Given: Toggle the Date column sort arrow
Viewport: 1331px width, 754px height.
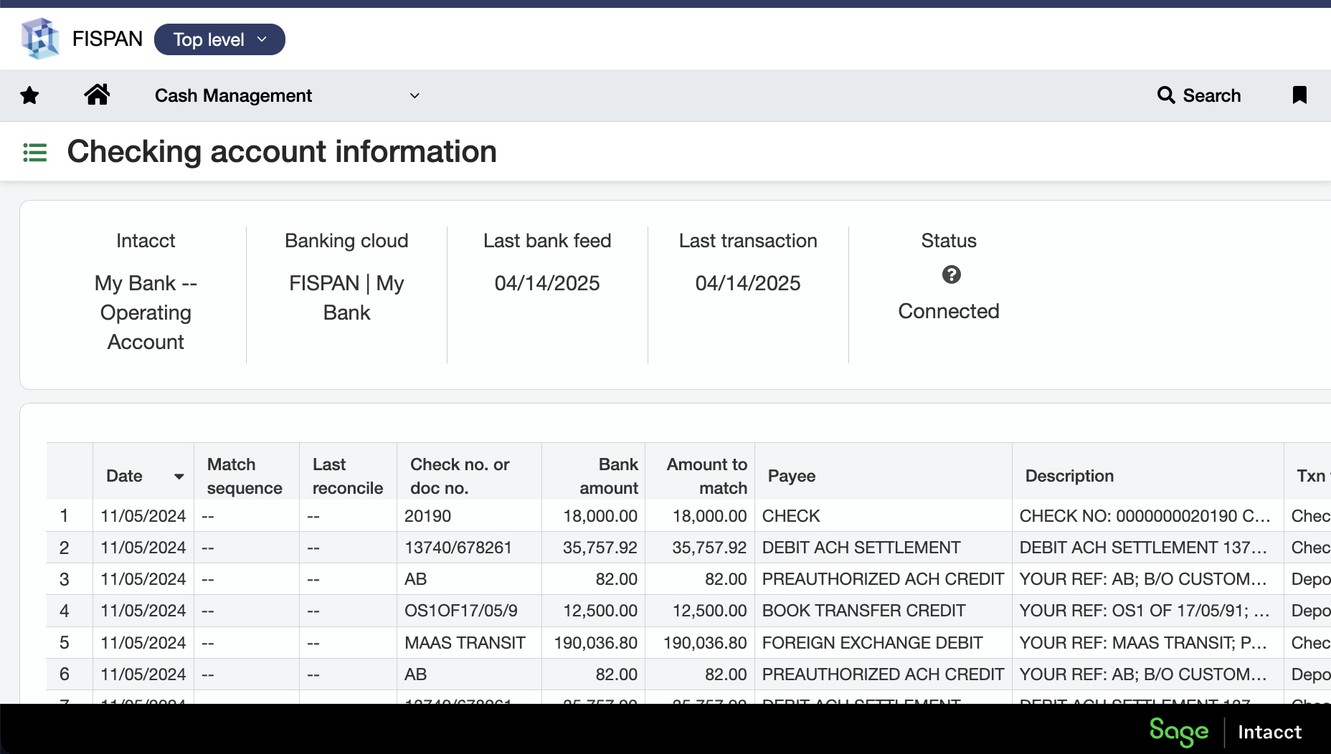Looking at the screenshot, I should point(179,477).
